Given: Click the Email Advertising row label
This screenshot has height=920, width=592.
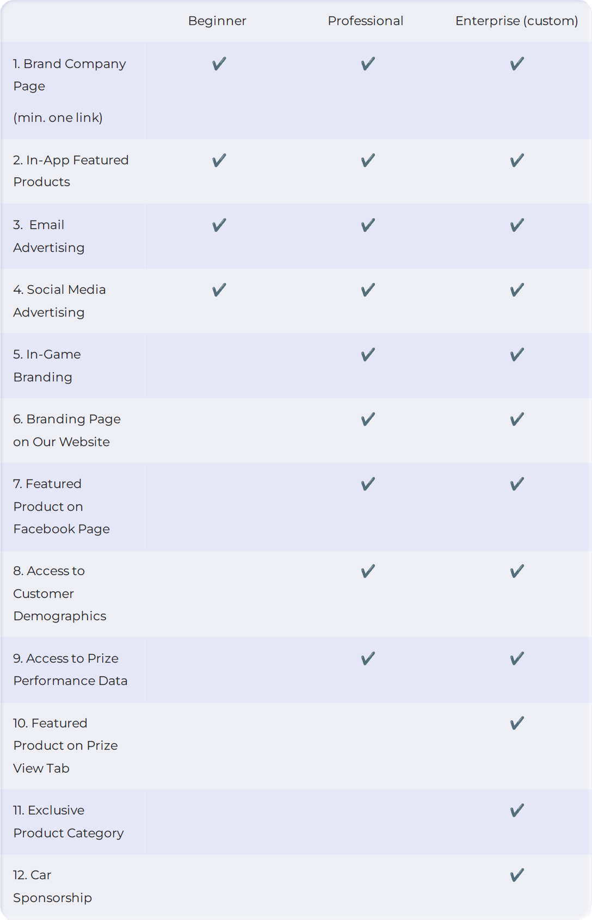Looking at the screenshot, I should 49,236.
